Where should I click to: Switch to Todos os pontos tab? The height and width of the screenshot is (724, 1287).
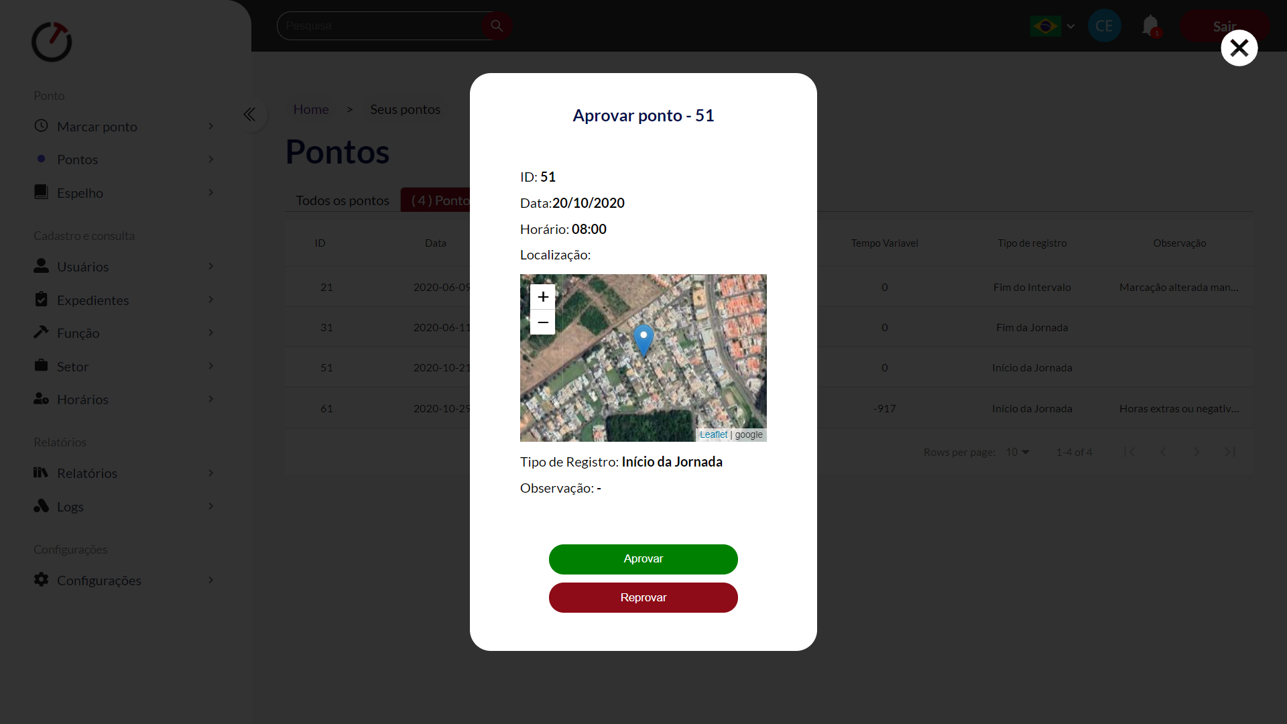(x=343, y=200)
